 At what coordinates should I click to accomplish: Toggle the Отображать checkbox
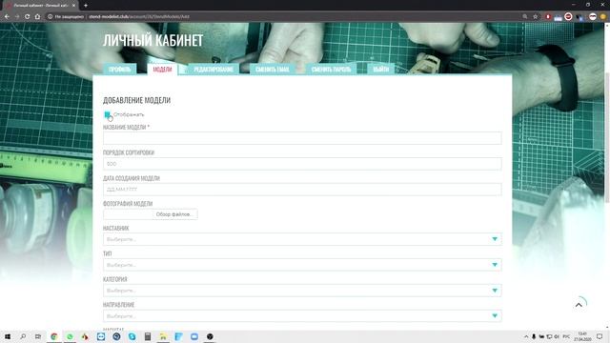point(107,114)
